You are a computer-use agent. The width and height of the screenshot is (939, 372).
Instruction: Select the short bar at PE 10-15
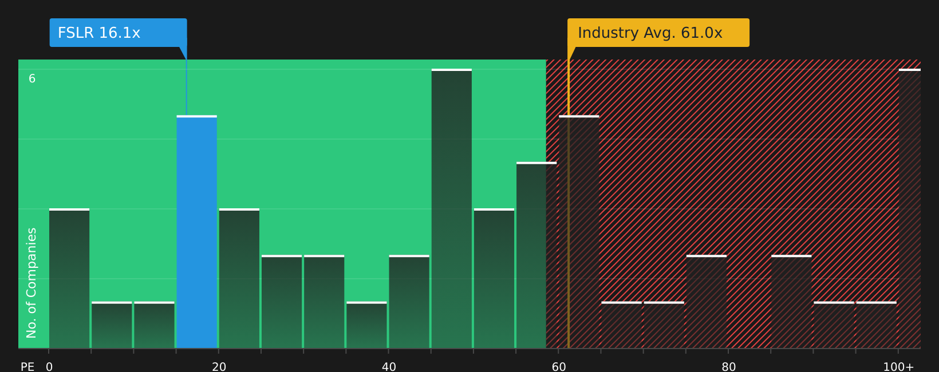[x=154, y=325]
